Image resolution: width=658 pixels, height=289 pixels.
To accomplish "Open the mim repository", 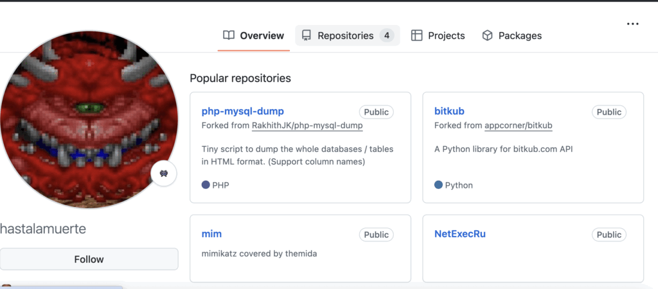I will 211,234.
